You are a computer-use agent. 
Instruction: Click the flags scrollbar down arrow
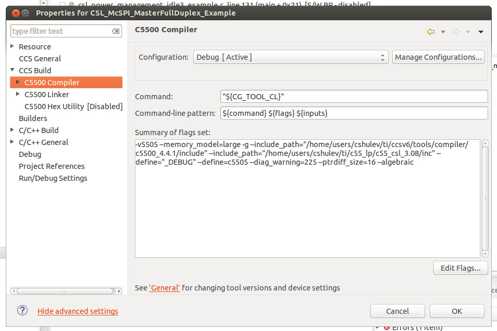485,254
